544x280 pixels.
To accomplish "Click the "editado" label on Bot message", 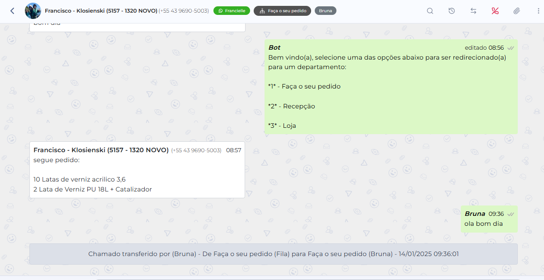I will click(x=476, y=47).
